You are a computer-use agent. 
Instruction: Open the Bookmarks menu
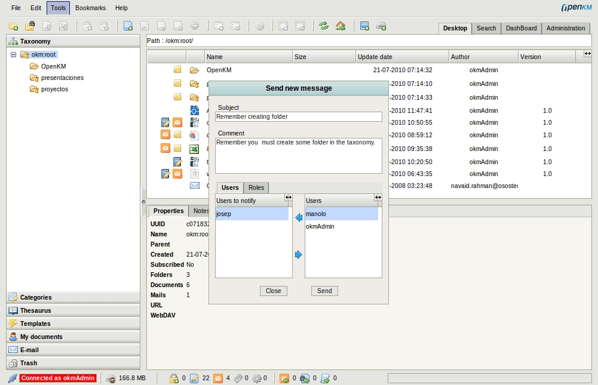[x=90, y=8]
